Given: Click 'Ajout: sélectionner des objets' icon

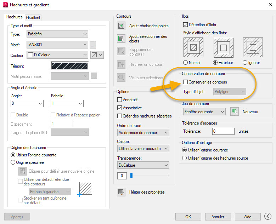Looking at the screenshot, I should (x=121, y=39).
